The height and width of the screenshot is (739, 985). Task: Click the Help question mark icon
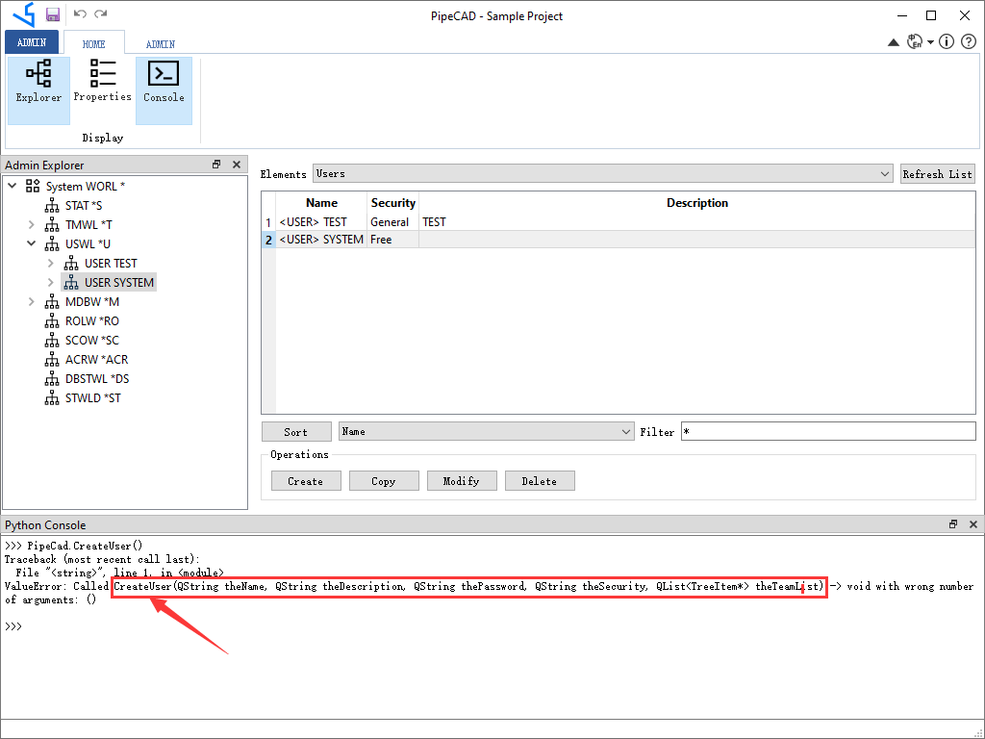click(968, 41)
